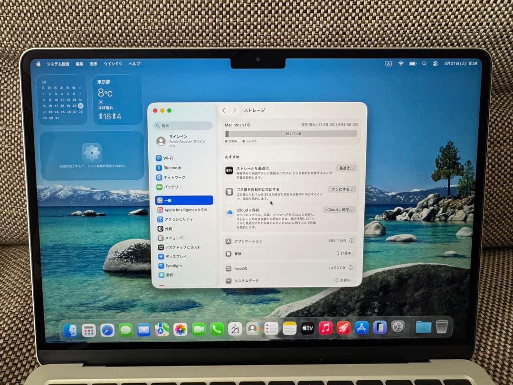Click System Settings gear in Dock
This screenshot has width=513, height=385.
coord(398,327)
